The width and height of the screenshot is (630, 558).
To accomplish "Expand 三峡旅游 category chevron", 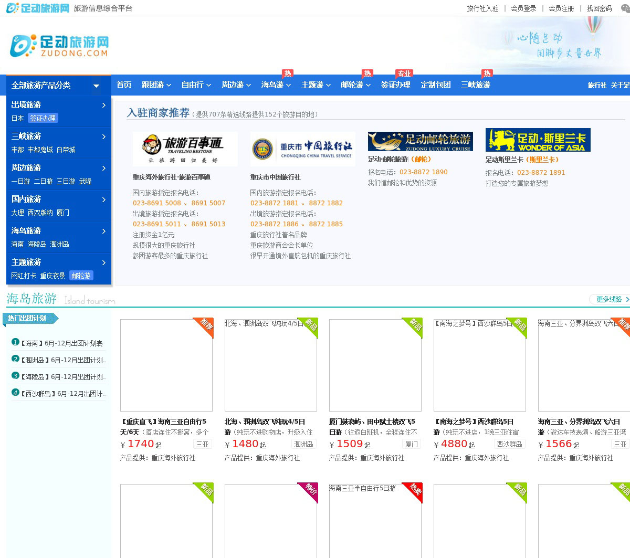I will [x=103, y=136].
